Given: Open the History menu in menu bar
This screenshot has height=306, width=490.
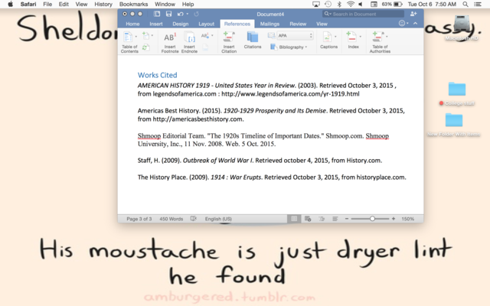Looking at the screenshot, I should (103, 5).
